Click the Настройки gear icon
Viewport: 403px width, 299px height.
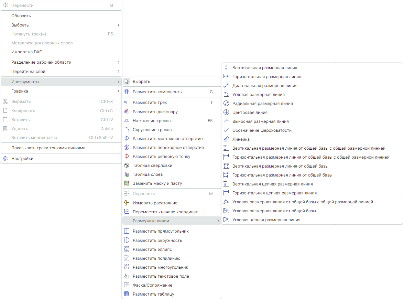(x=5, y=159)
